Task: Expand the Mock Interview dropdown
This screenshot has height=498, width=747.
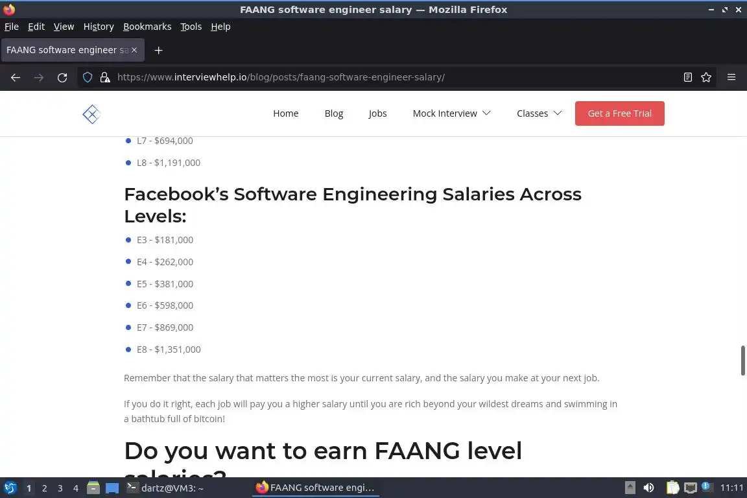Action: pos(451,113)
